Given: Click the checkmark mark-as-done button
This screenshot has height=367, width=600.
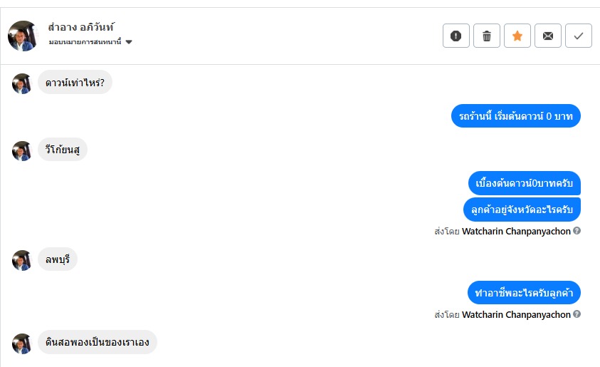Looking at the screenshot, I should pos(579,36).
